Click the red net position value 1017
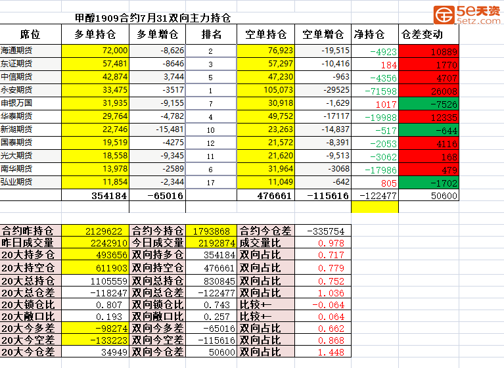504x368 pixels. [x=375, y=103]
